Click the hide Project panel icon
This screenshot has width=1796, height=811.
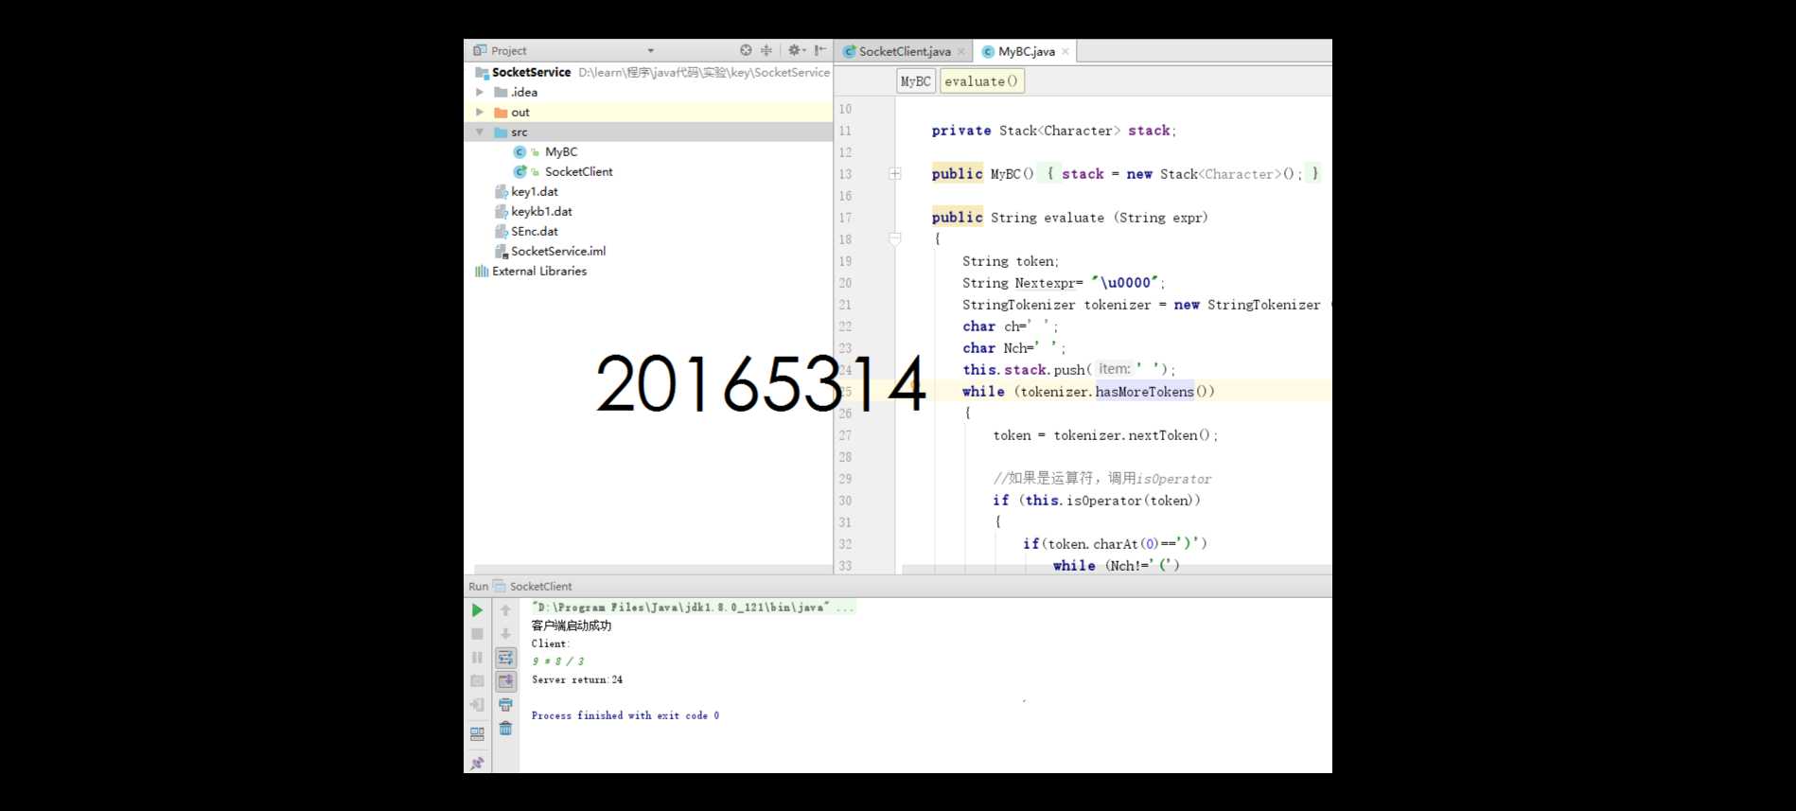pyautogui.click(x=820, y=50)
